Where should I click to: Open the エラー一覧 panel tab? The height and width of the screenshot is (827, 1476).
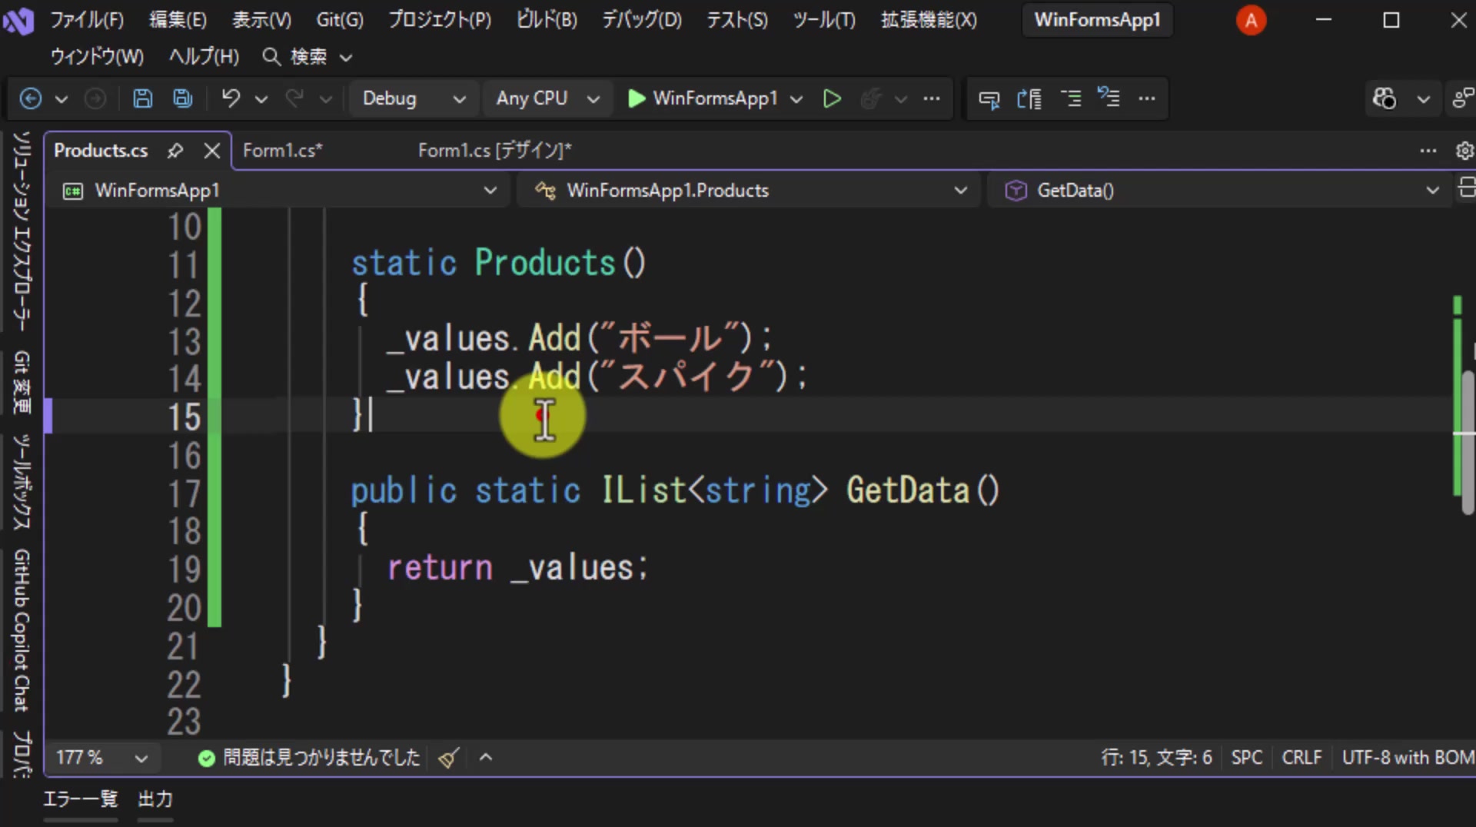tap(80, 799)
